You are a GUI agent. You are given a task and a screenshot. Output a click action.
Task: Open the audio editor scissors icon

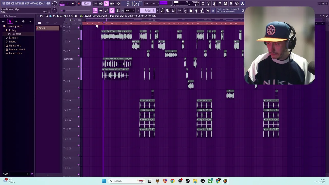pos(208,4)
